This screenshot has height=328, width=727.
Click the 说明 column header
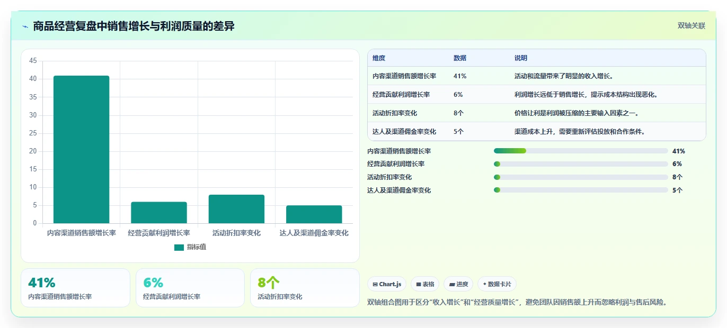tap(521, 58)
